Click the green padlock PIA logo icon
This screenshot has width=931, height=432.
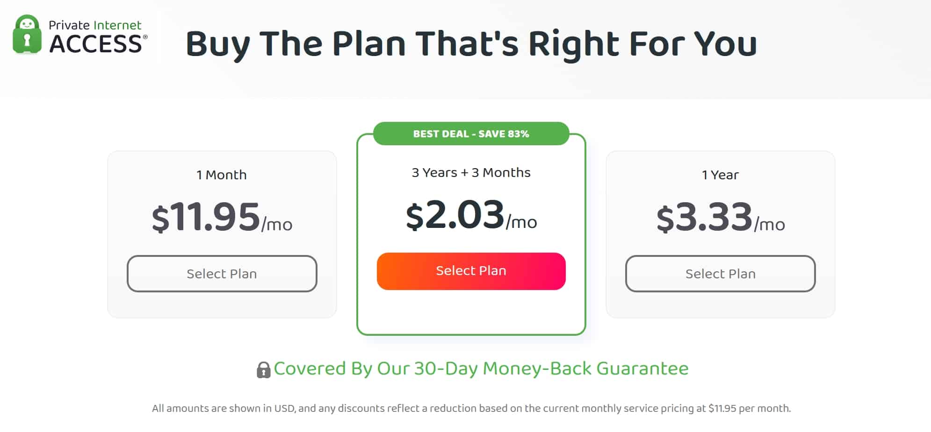coord(27,34)
